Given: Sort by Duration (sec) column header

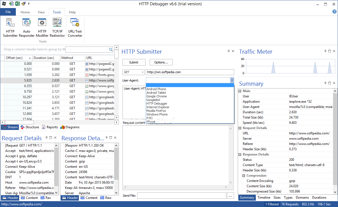Looking at the screenshot, I should coord(46,58).
